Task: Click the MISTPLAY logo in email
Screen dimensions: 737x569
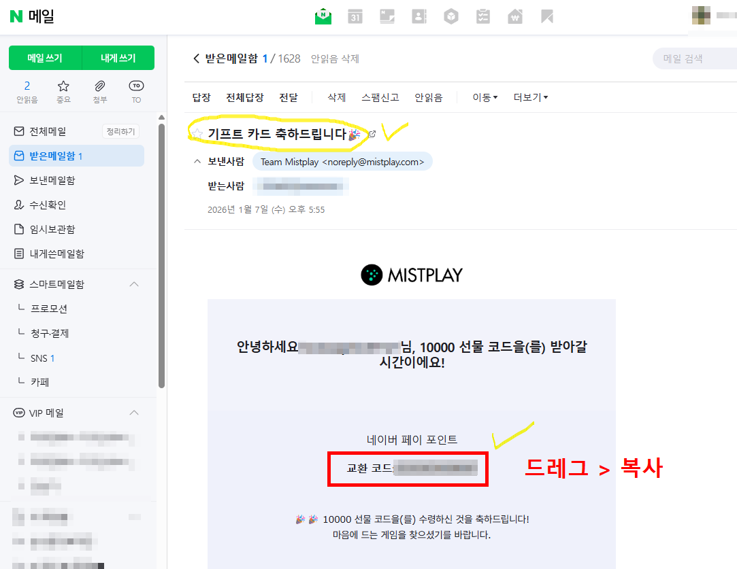Action: coord(412,275)
